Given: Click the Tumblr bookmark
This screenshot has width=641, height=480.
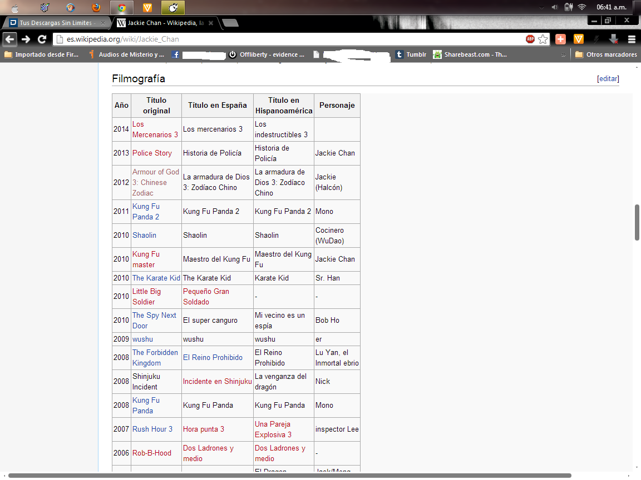Looking at the screenshot, I should pyautogui.click(x=411, y=54).
